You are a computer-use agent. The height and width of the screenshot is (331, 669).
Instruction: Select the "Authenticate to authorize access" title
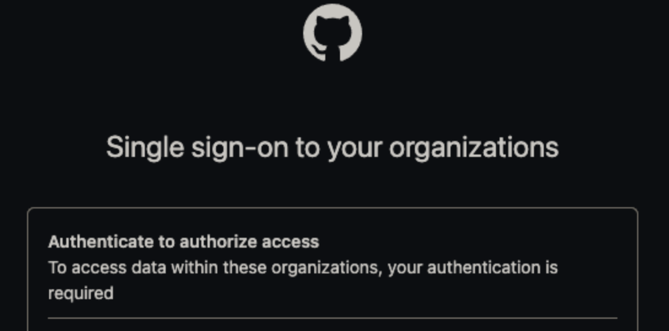(x=184, y=242)
